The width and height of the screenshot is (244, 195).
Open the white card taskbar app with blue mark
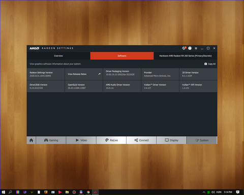tap(53, 192)
